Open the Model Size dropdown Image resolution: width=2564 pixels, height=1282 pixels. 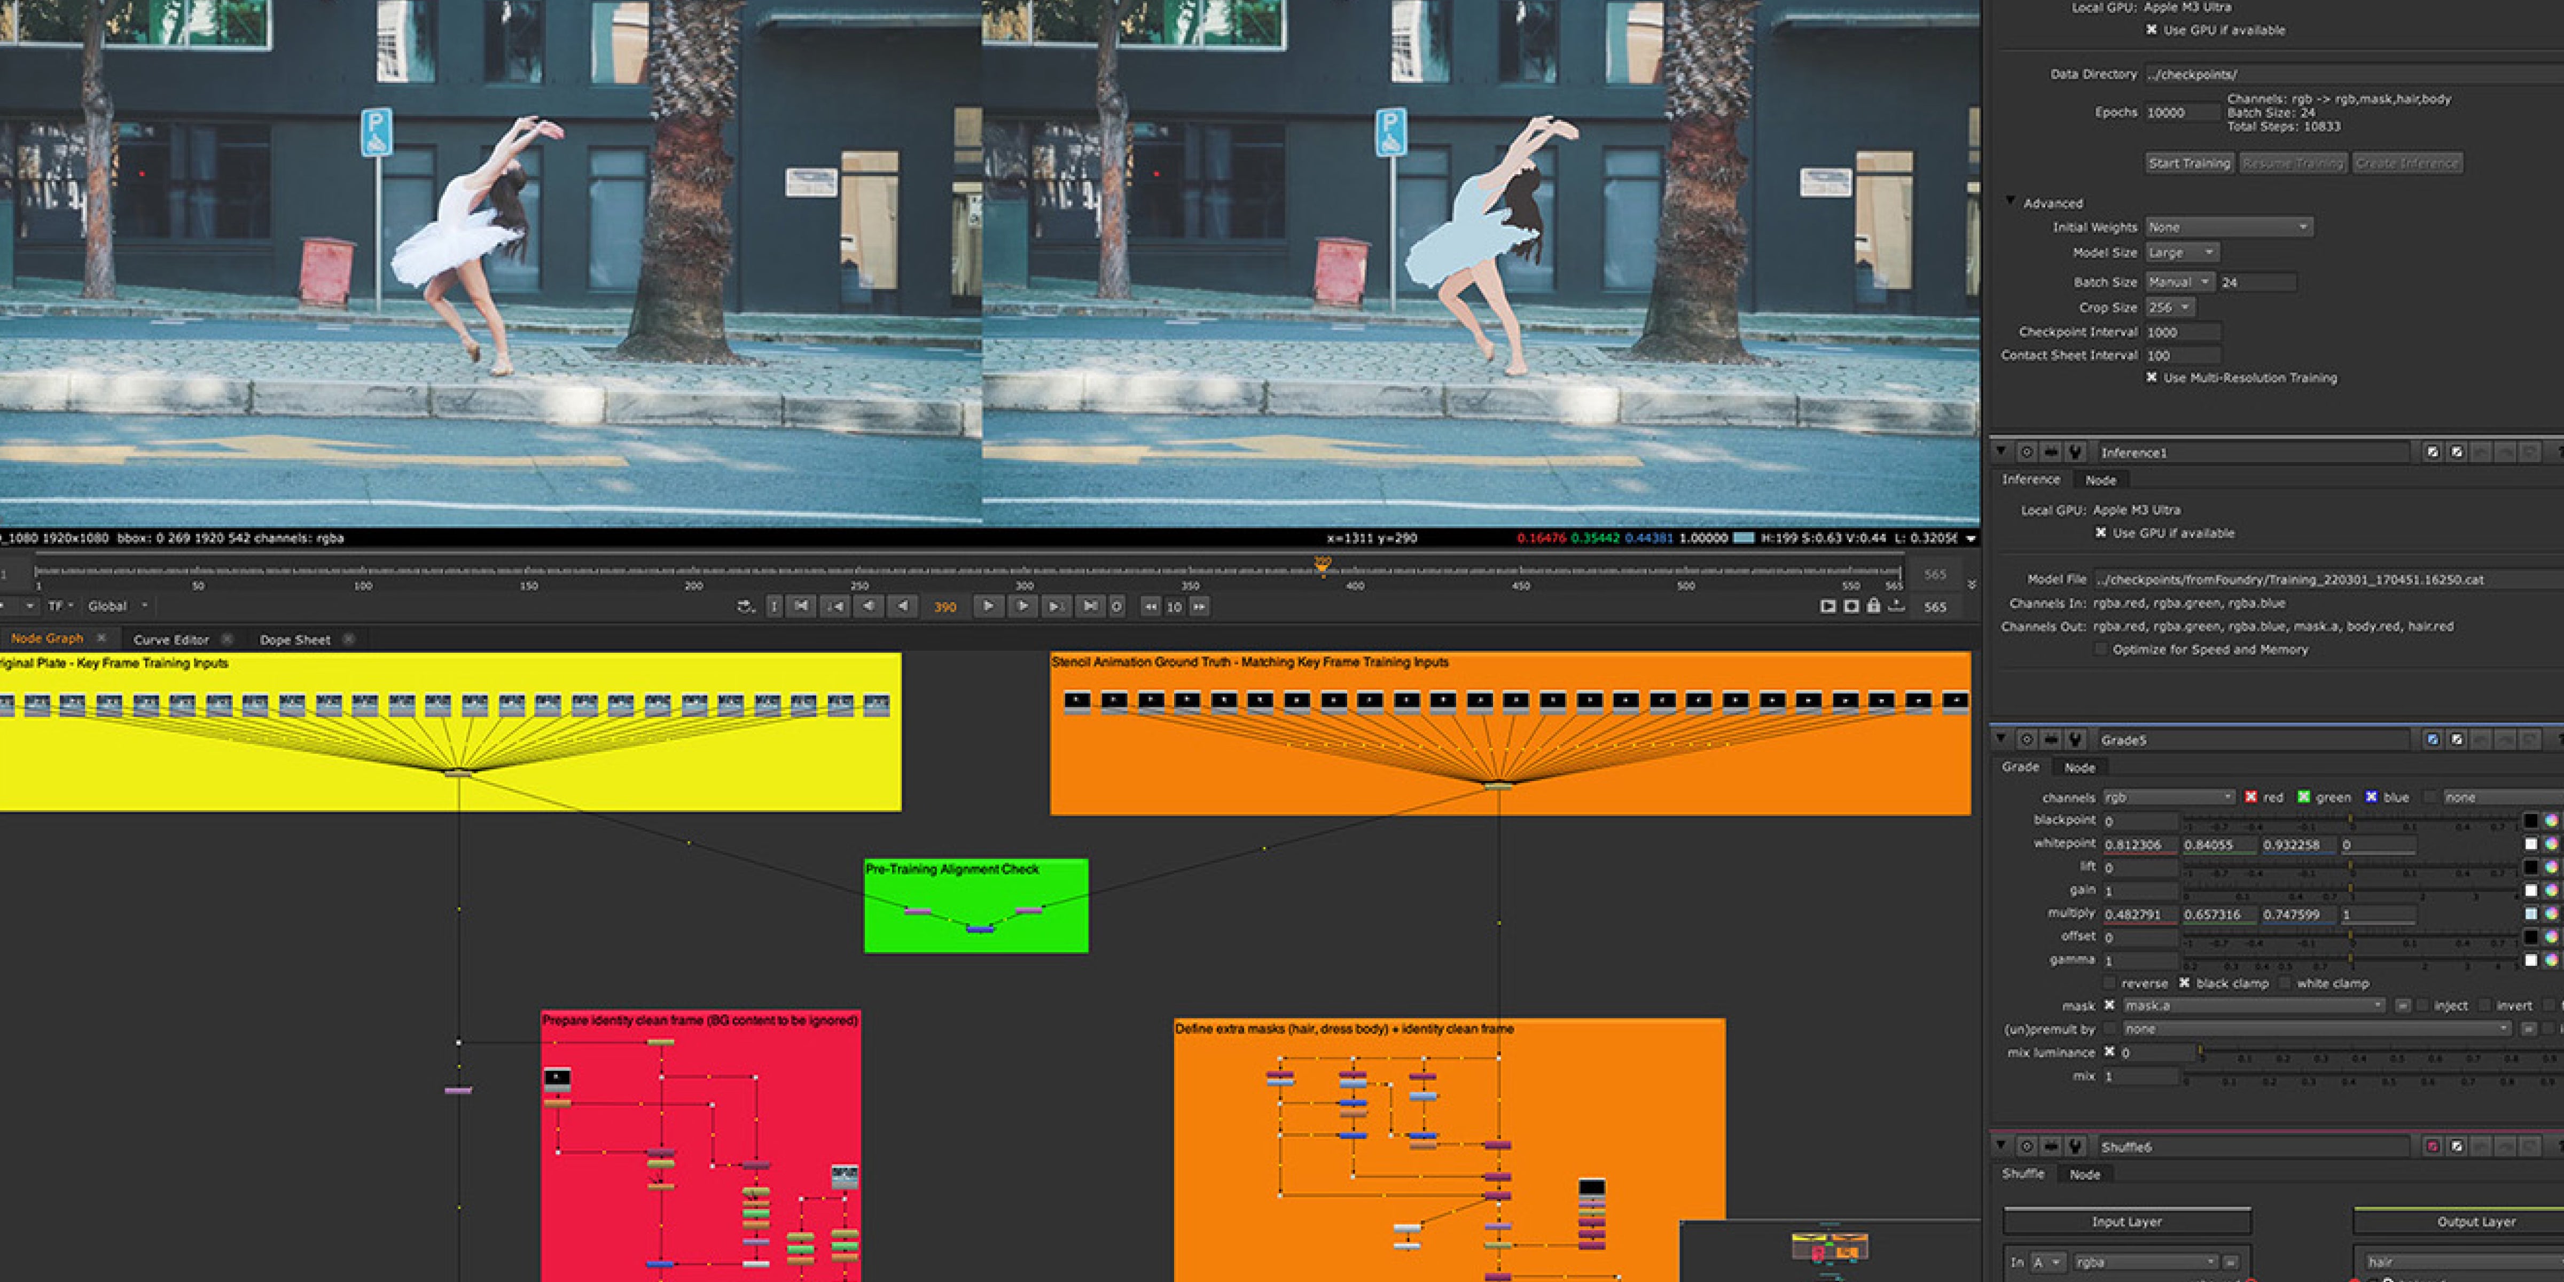(2181, 253)
